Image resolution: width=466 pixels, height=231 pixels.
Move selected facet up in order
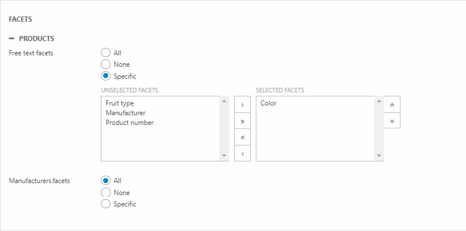point(391,105)
